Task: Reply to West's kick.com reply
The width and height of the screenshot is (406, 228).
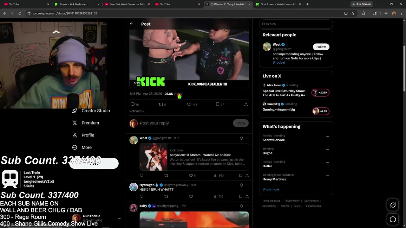Action: (x=141, y=175)
